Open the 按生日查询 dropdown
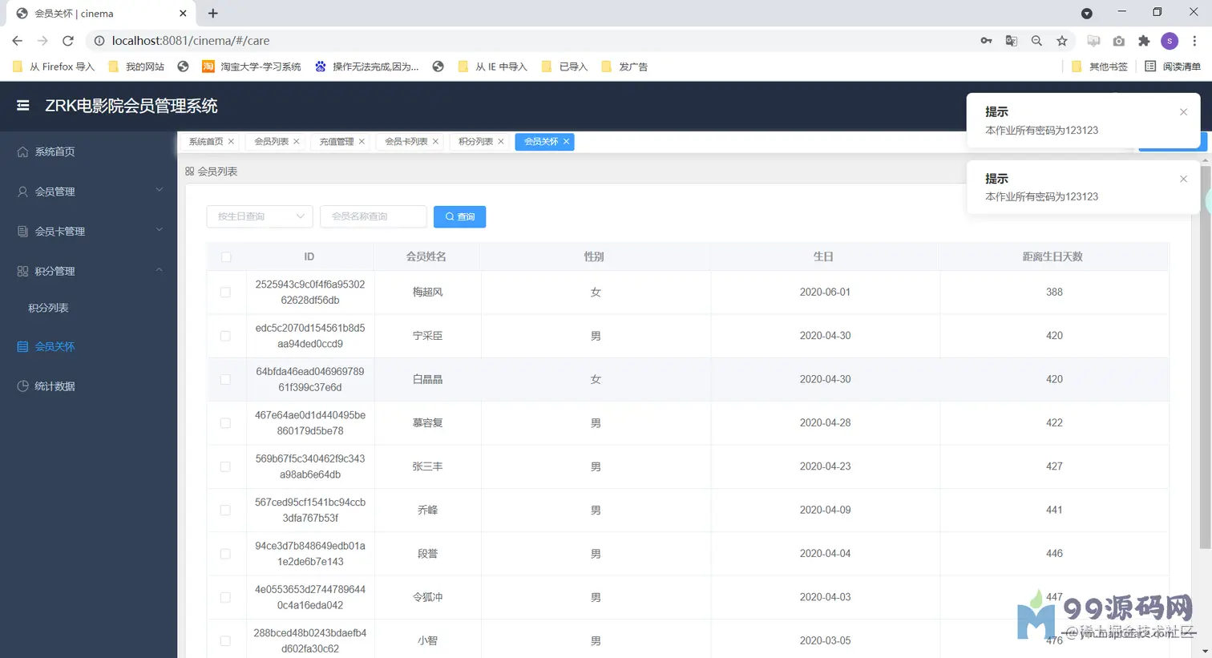The width and height of the screenshot is (1212, 658). pos(260,216)
